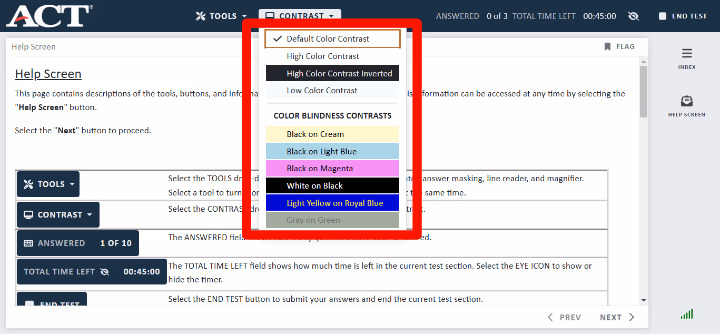Viewport: 720px width, 334px height.
Task: Apply Gray on Green contrast
Action: 332,220
